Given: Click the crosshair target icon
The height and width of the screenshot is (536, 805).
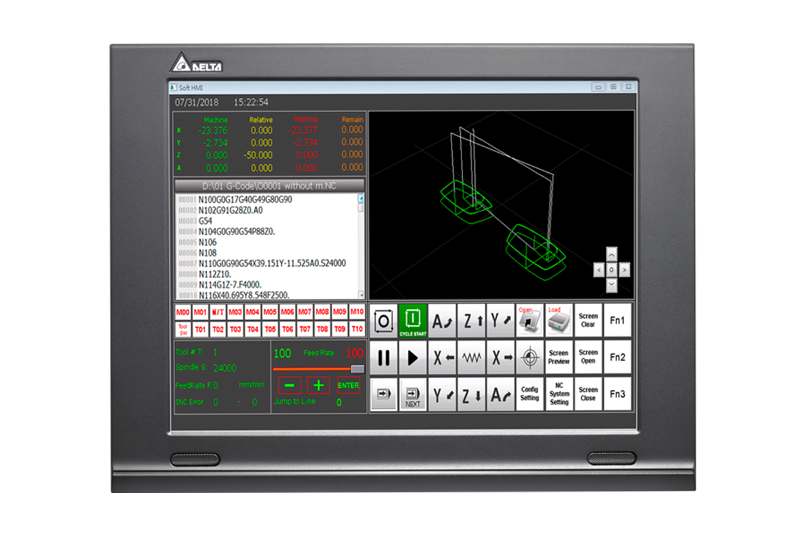Looking at the screenshot, I should pos(530,358).
